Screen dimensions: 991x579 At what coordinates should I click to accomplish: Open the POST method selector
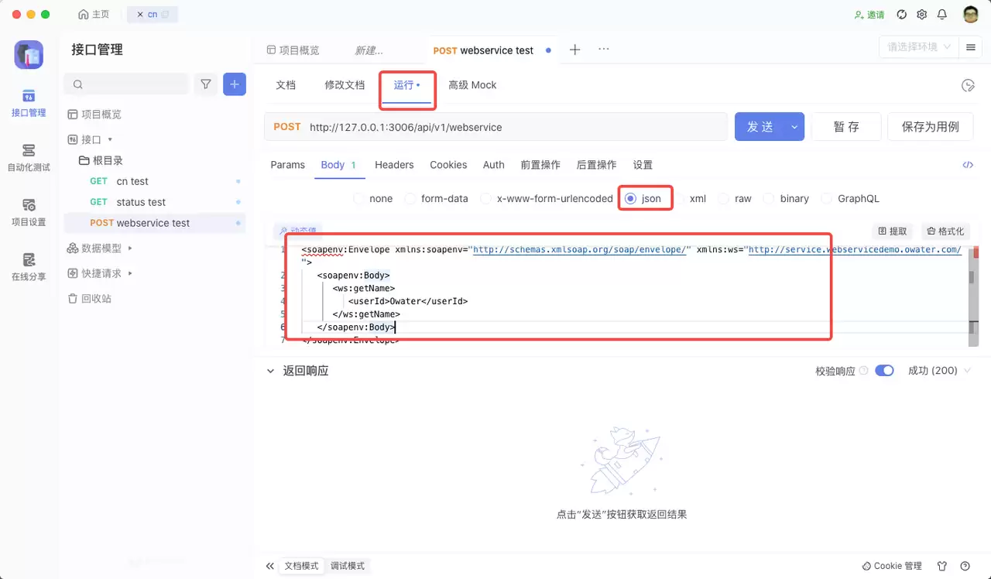[286, 127]
